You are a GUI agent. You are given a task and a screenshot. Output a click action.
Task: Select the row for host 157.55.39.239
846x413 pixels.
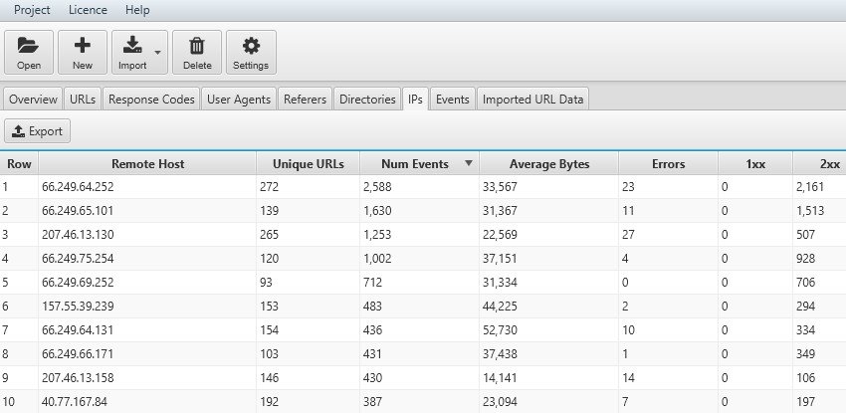tap(423, 307)
